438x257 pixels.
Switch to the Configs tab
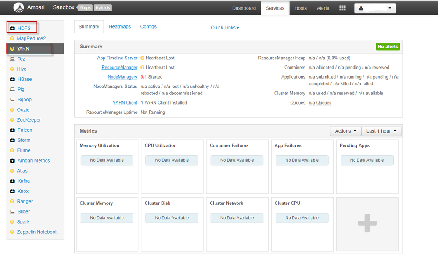point(148,27)
